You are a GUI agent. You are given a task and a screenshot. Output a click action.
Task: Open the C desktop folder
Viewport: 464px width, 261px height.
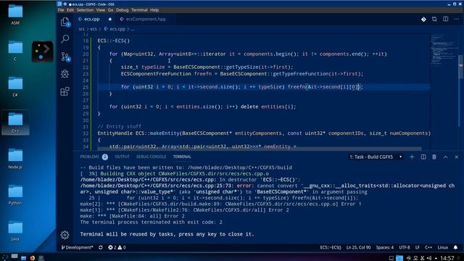[15, 51]
